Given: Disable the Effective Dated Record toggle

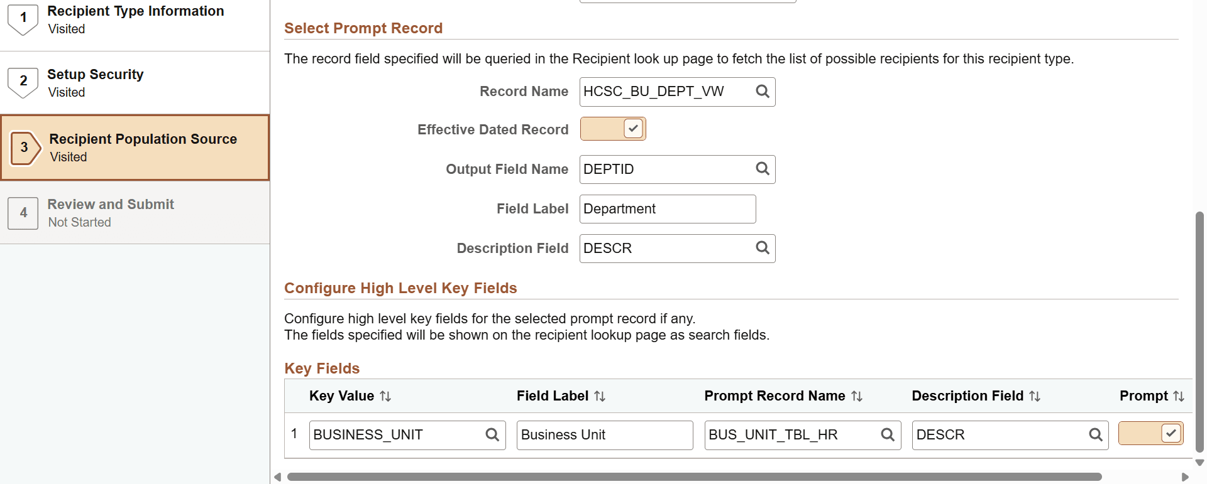Looking at the screenshot, I should pyautogui.click(x=613, y=128).
